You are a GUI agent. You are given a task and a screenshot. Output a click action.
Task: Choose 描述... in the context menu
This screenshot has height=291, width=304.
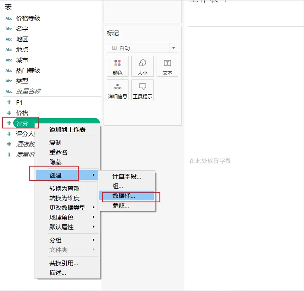tap(67, 273)
